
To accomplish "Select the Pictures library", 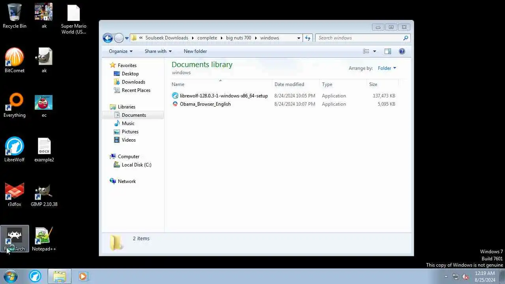I will 130,132.
